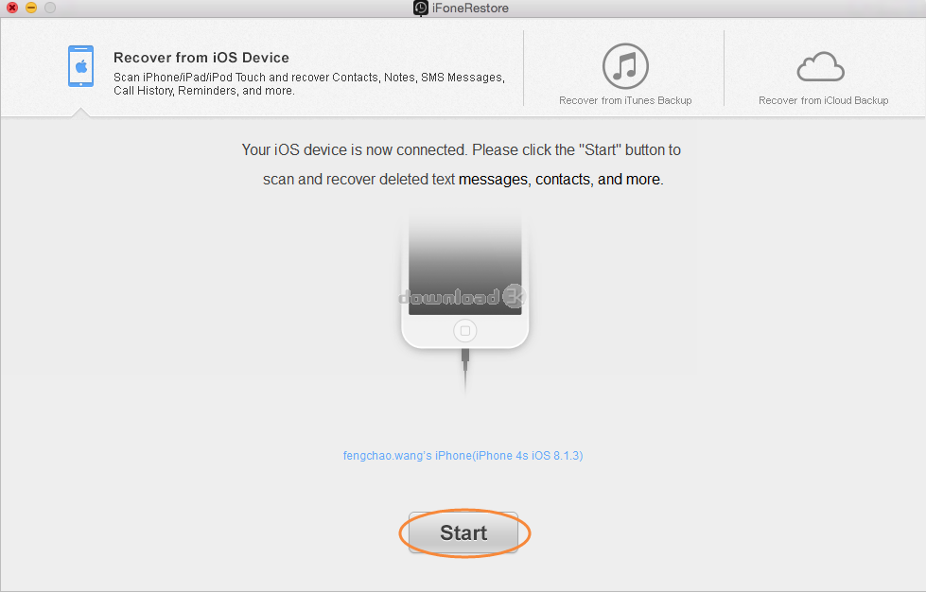The height and width of the screenshot is (593, 926).
Task: Click the connected iPhone illustration
Action: pos(464,281)
